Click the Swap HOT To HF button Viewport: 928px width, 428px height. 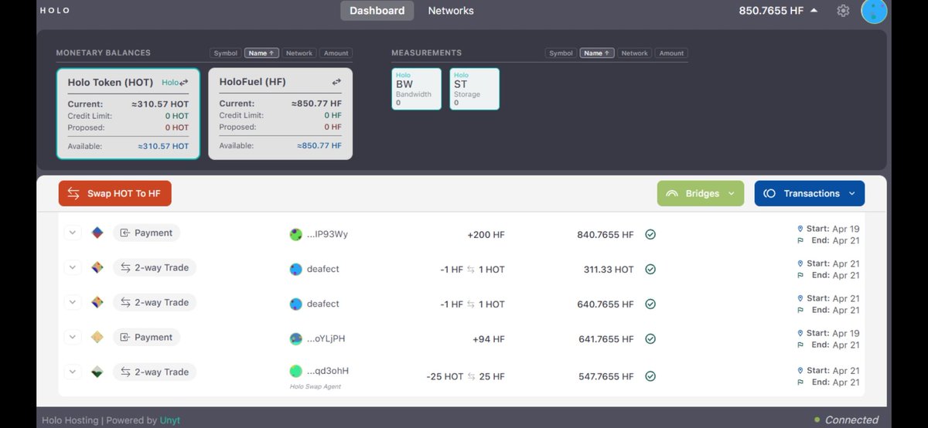click(115, 193)
